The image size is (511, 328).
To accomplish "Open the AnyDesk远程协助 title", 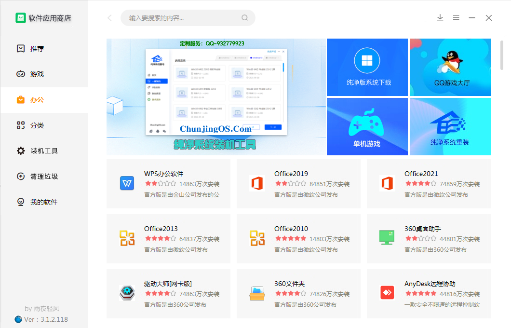I will tap(430, 284).
